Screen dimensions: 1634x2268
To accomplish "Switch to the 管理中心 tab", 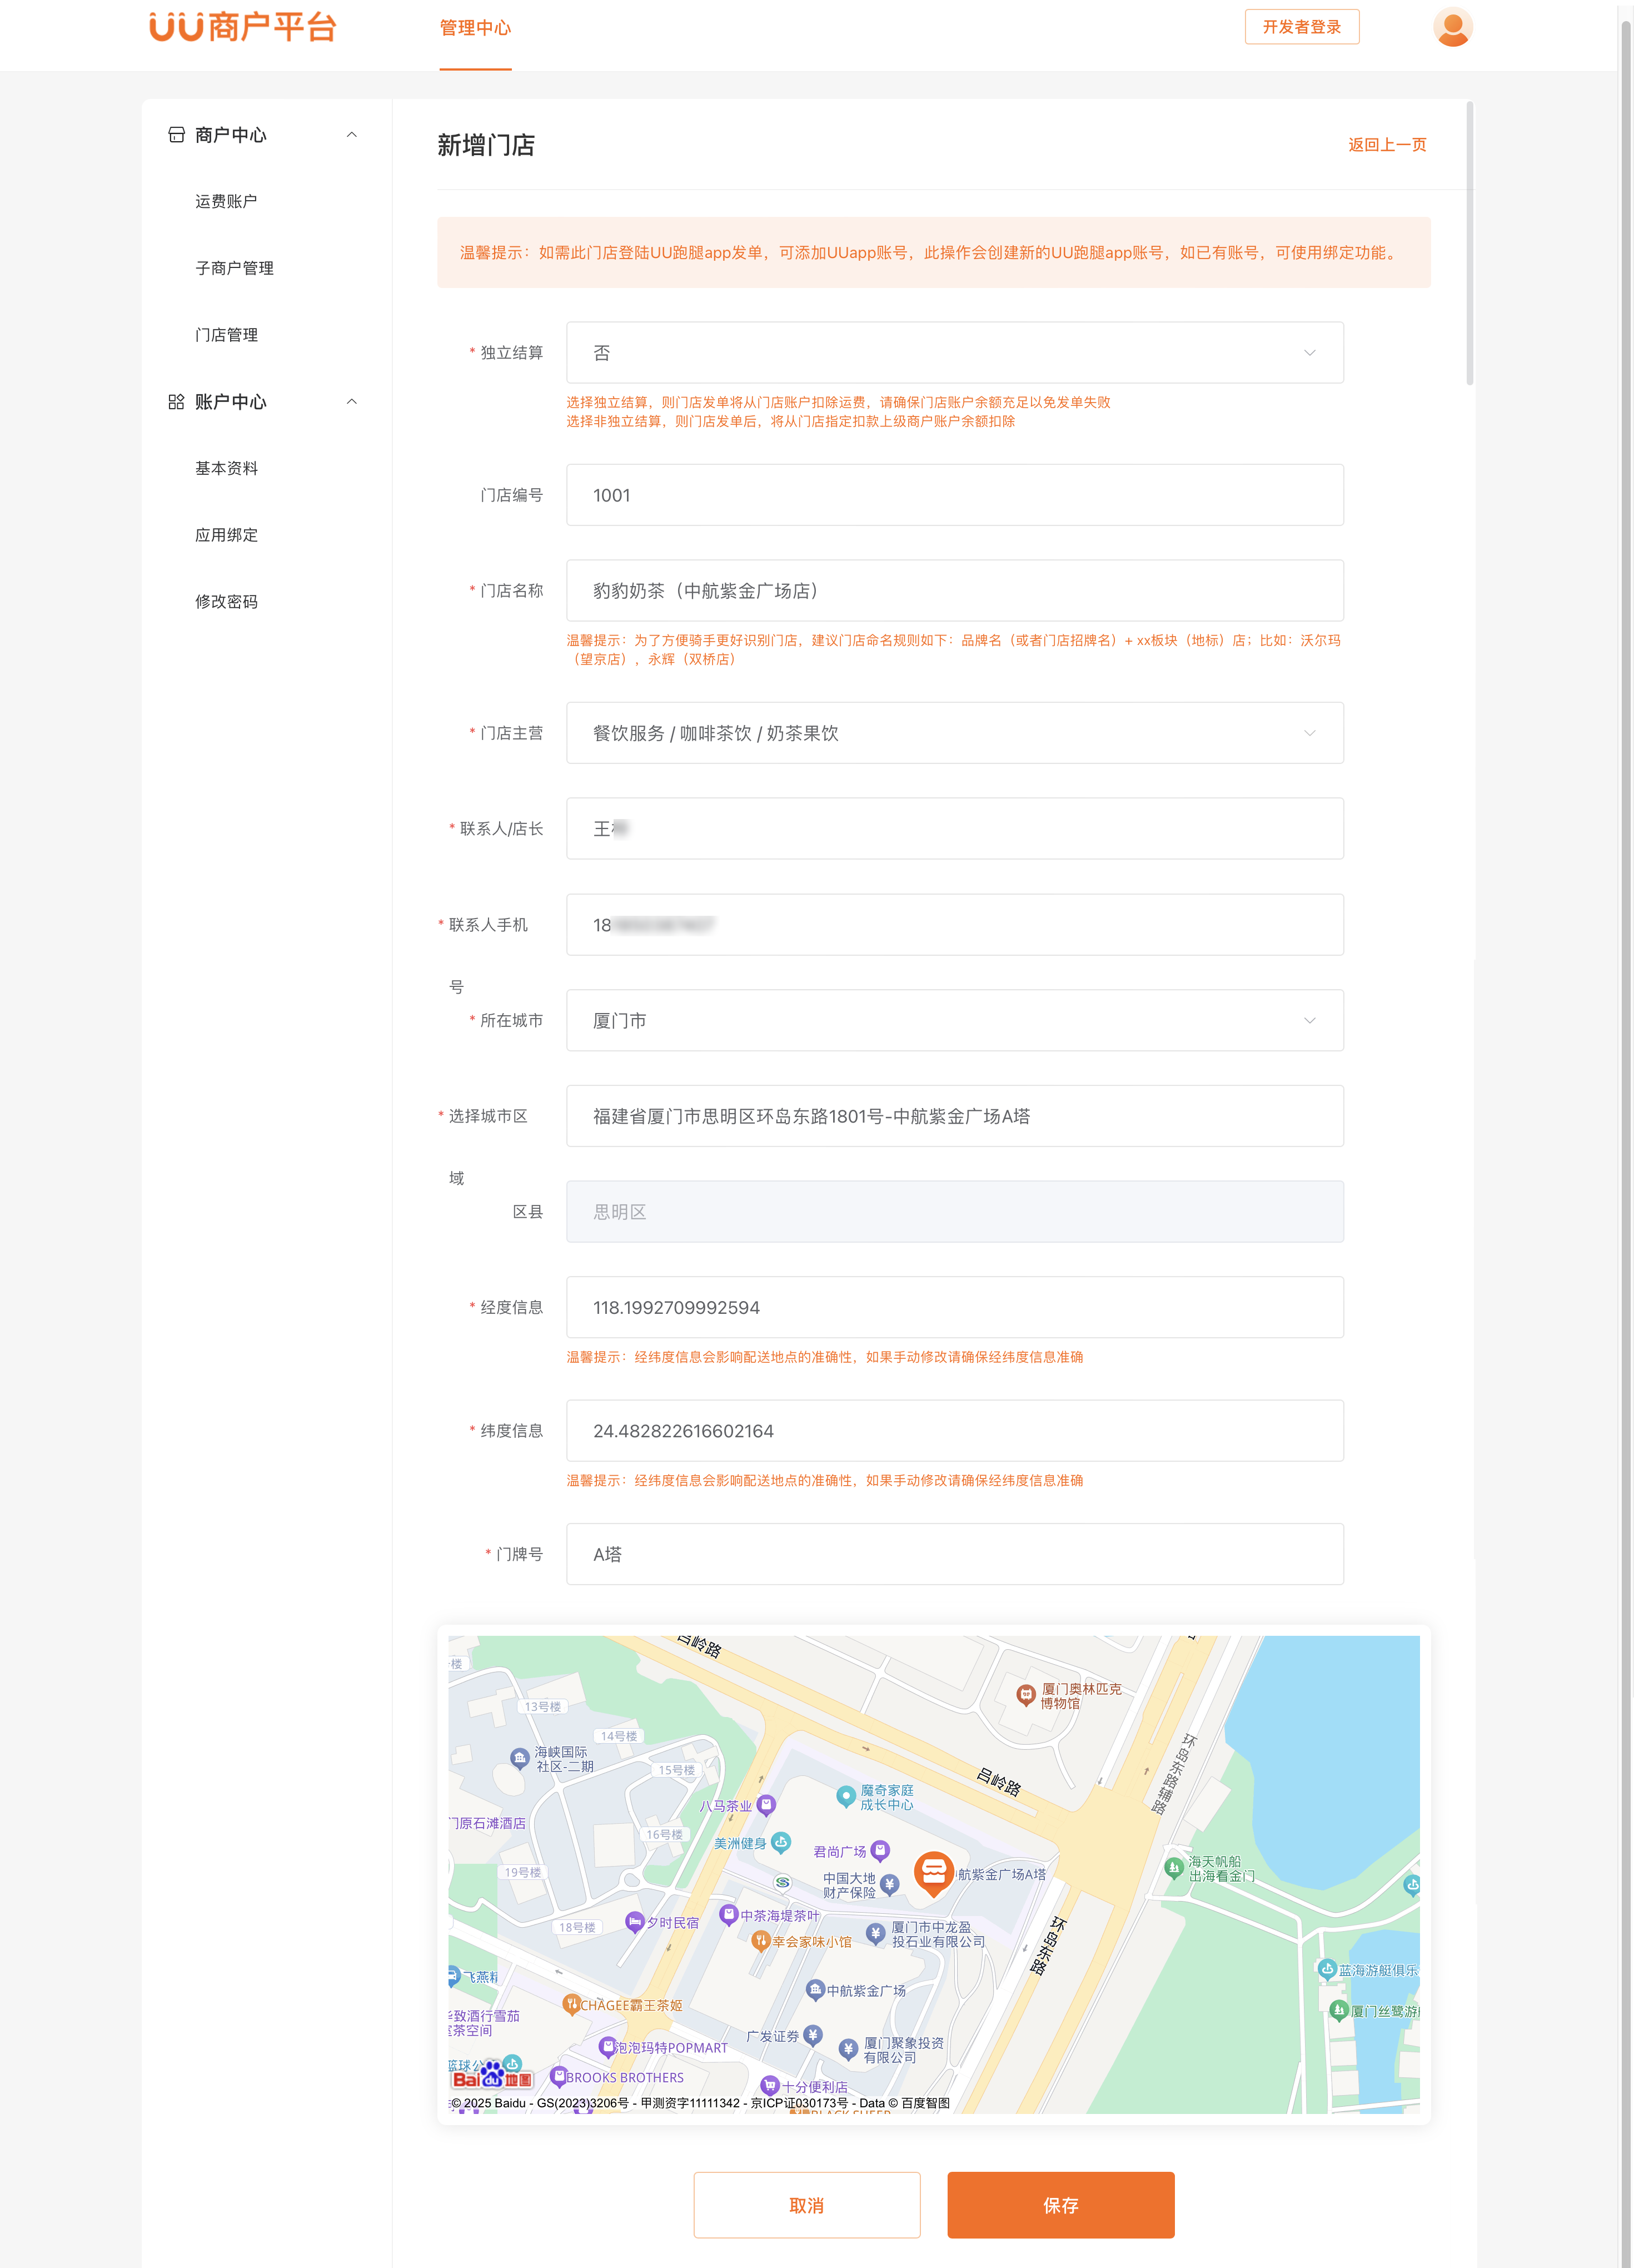I will [476, 28].
